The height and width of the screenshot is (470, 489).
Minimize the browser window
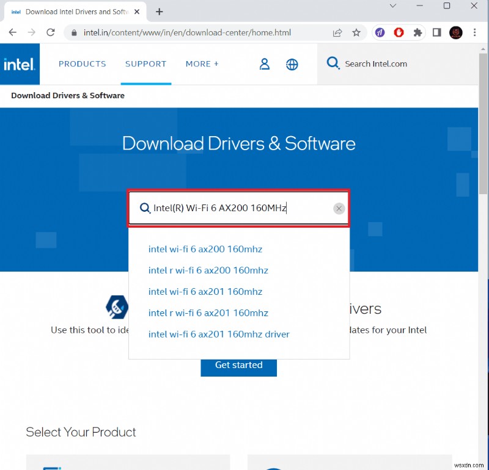click(420, 5)
